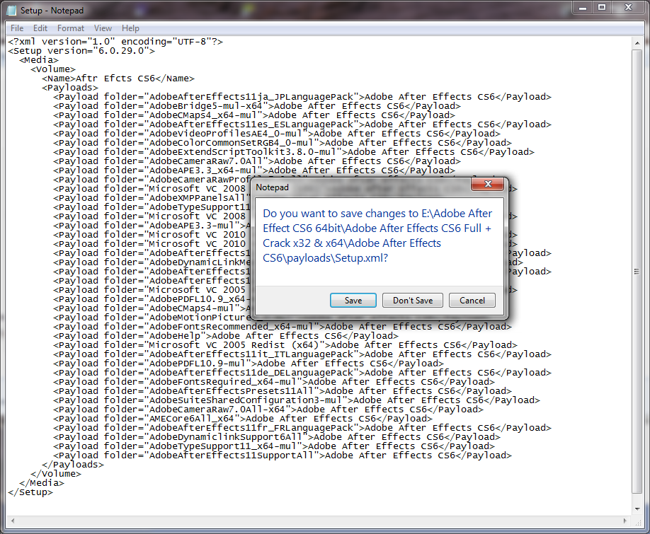Click the AdobeHelp payload line

(x=226, y=336)
